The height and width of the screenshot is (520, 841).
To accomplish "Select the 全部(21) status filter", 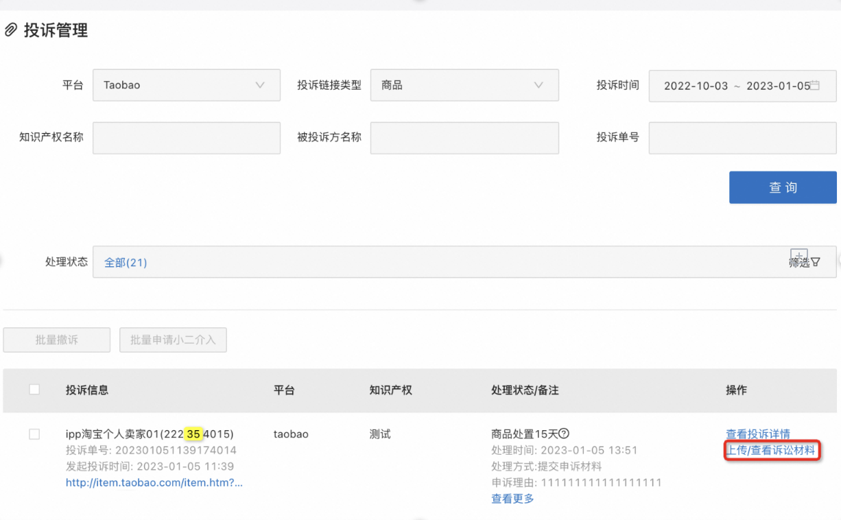I will (x=126, y=262).
